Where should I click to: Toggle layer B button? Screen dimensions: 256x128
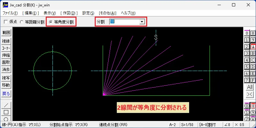(253, 53)
